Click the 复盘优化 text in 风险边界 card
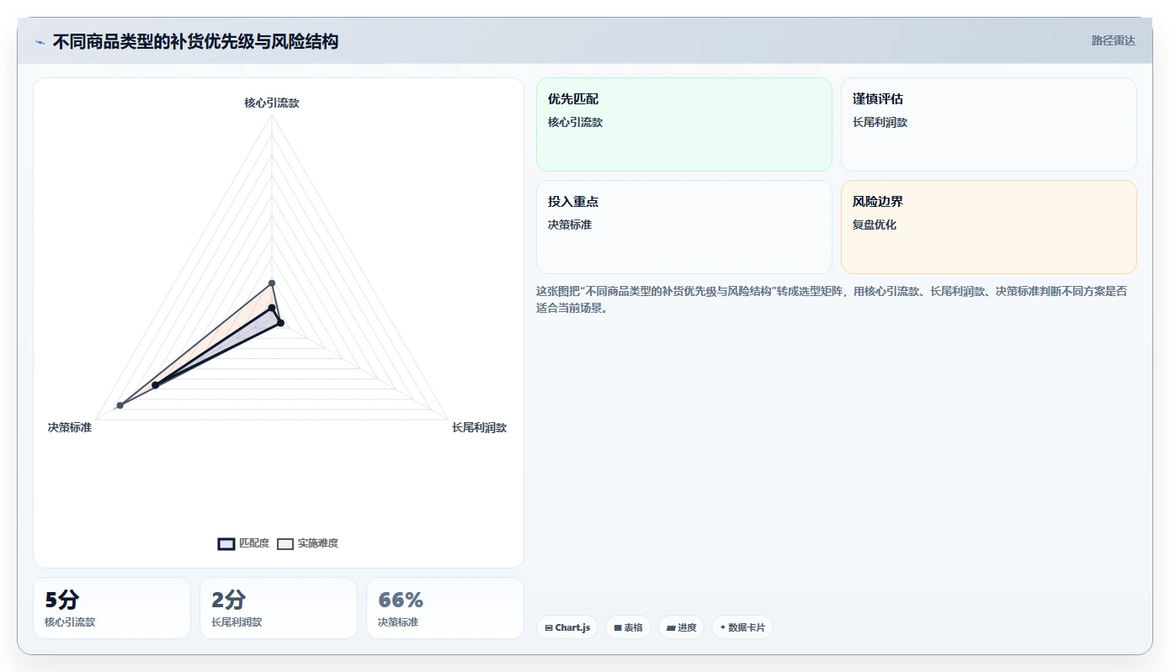The height and width of the screenshot is (672, 1170). (x=875, y=225)
